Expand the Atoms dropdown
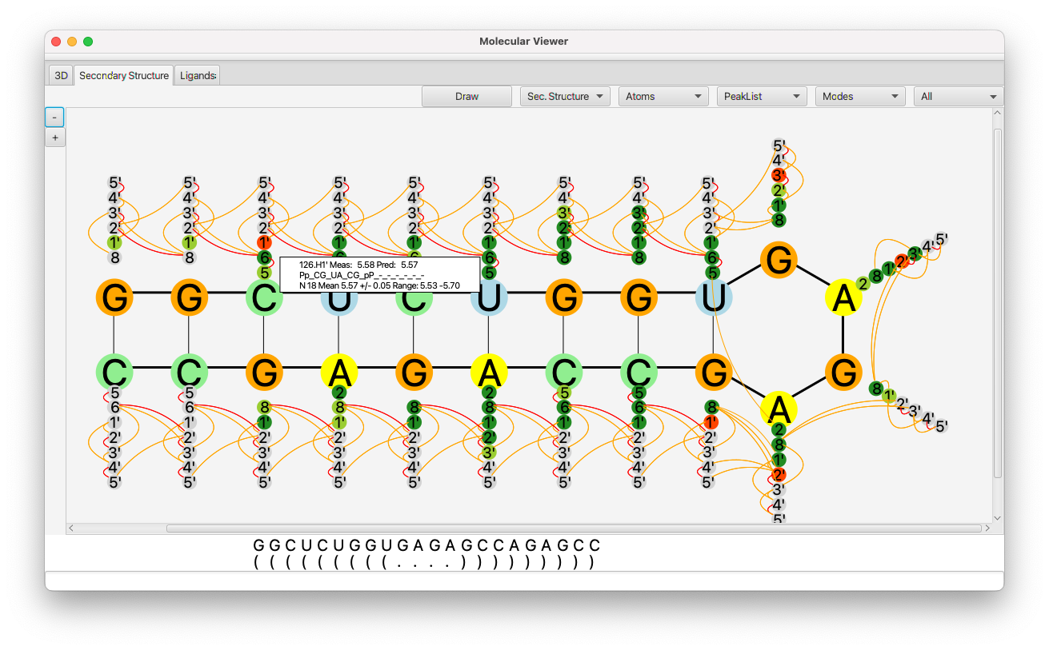The image size is (1049, 650). [663, 96]
